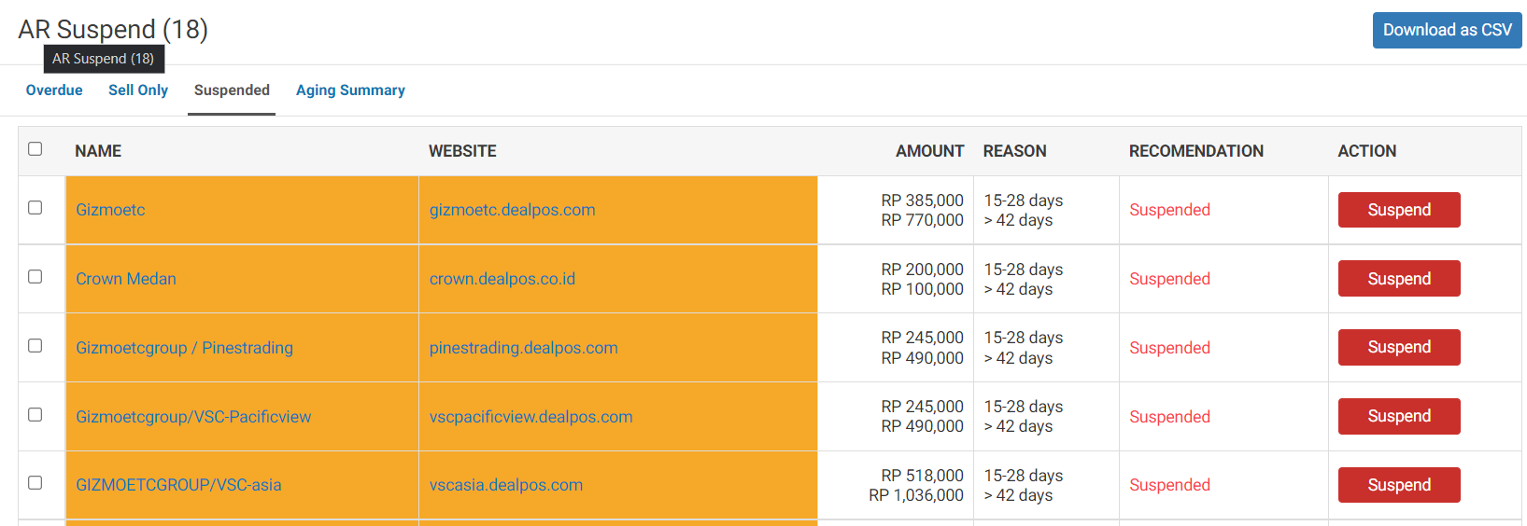This screenshot has height=526, width=1527.
Task: Click the WEBSITE column header
Action: pyautogui.click(x=462, y=151)
